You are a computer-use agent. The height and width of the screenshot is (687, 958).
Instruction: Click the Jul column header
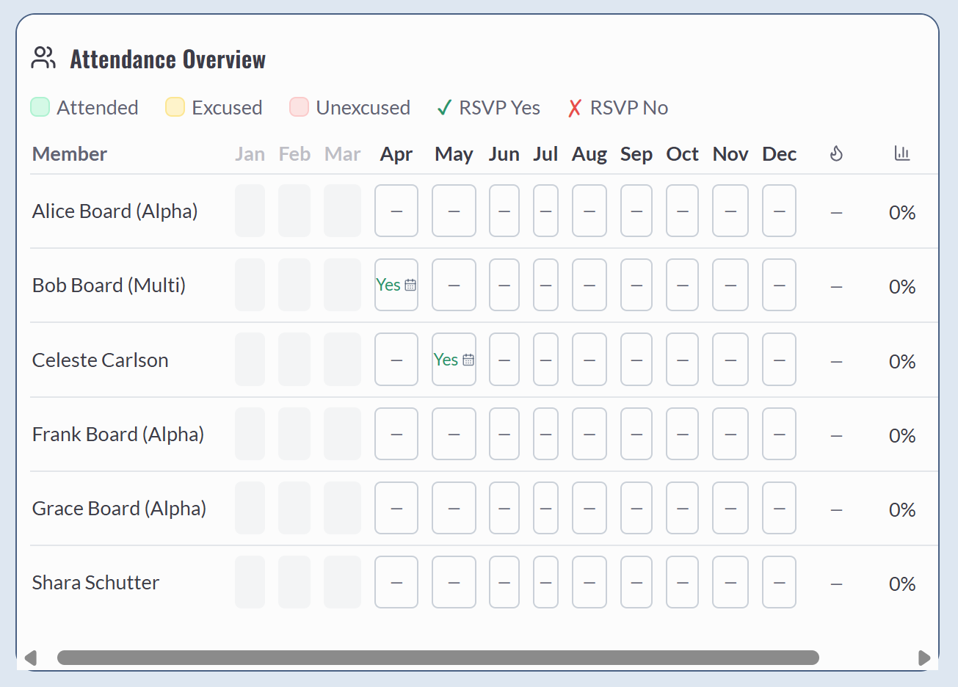[x=545, y=154]
